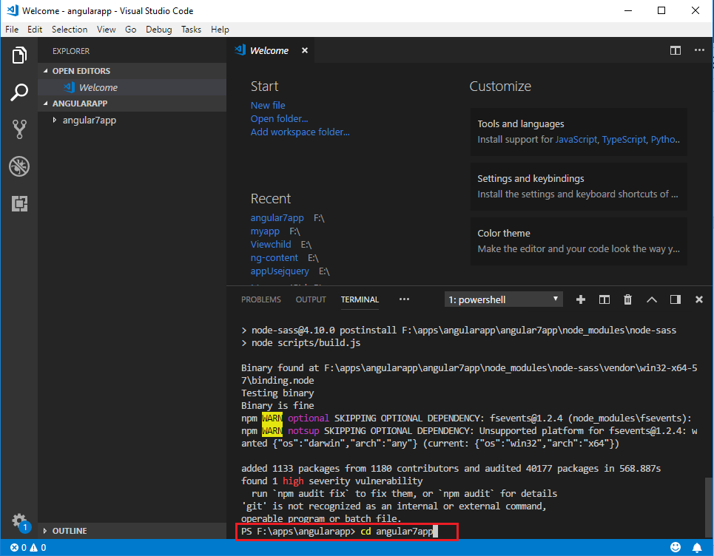Screen dimensions: 714x556
Task: Open the Search view in activity bar
Action: pyautogui.click(x=19, y=92)
